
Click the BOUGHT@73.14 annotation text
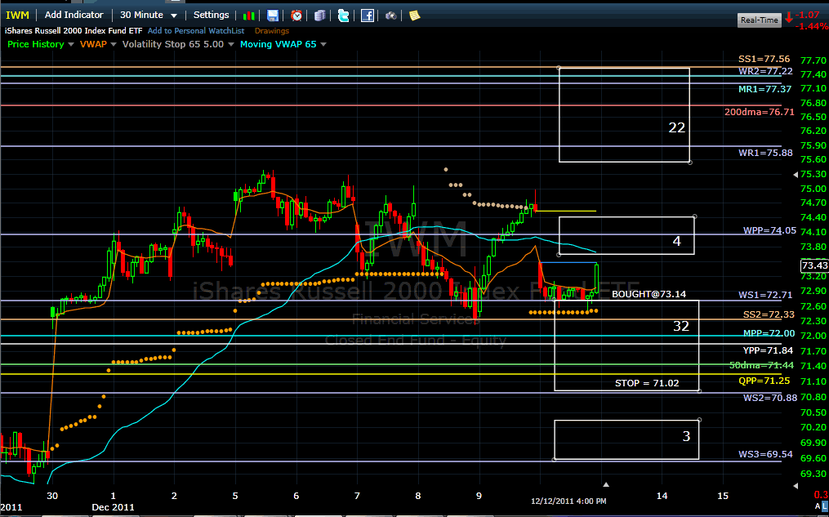coord(648,294)
